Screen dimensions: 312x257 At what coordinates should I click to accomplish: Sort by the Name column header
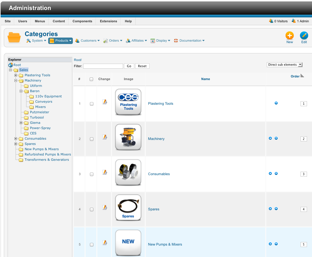click(x=205, y=79)
